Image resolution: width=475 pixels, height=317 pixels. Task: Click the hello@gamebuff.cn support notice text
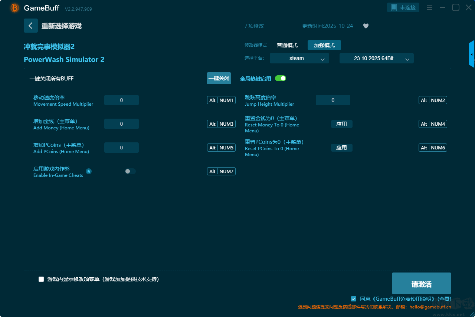(374, 307)
